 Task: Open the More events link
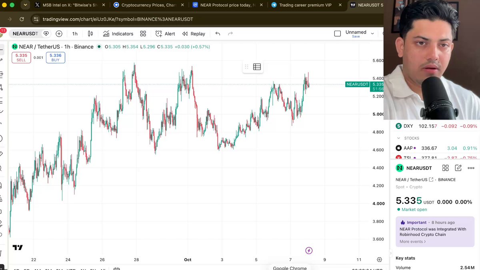click(x=413, y=242)
